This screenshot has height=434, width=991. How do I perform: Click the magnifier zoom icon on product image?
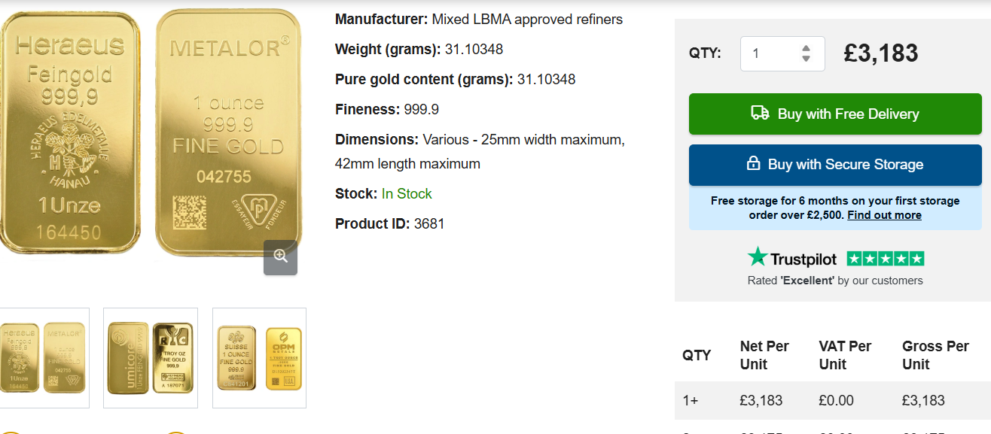pyautogui.click(x=280, y=256)
